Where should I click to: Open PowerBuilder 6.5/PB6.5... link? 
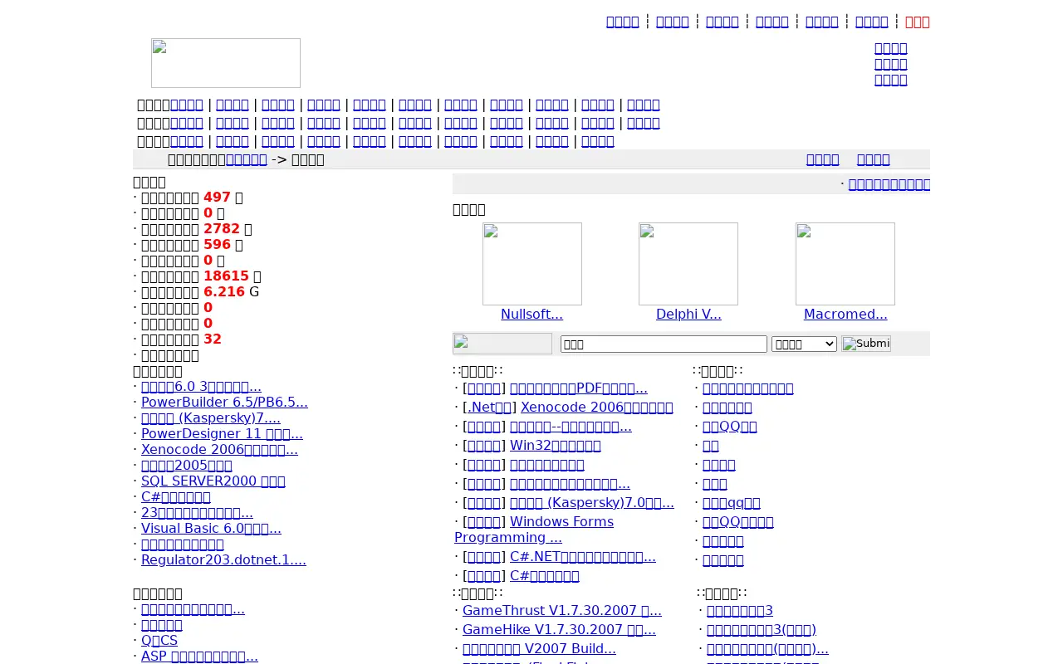pyautogui.click(x=224, y=402)
